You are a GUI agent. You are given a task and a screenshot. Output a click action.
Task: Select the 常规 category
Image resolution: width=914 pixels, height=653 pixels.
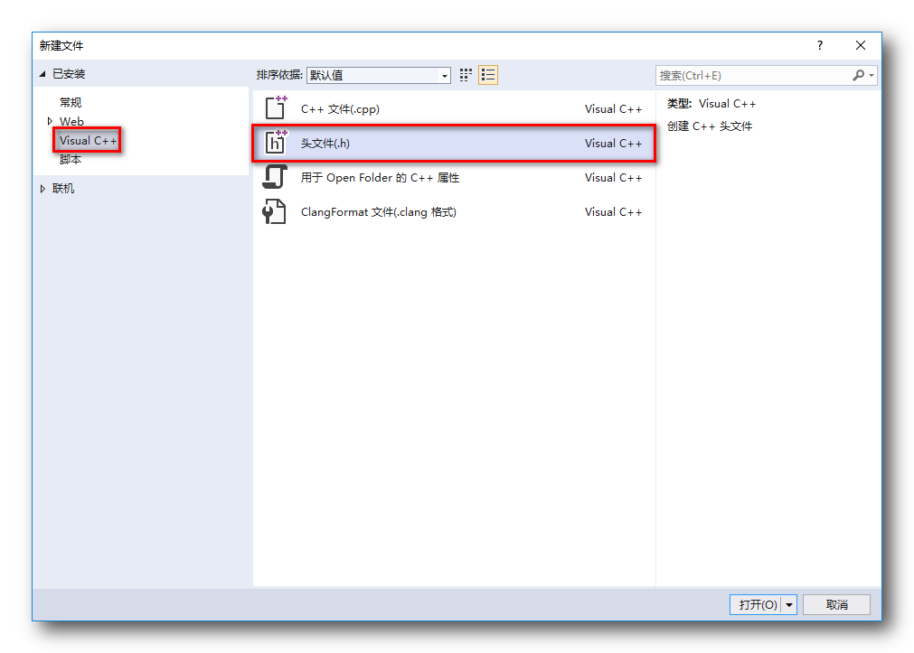[71, 103]
